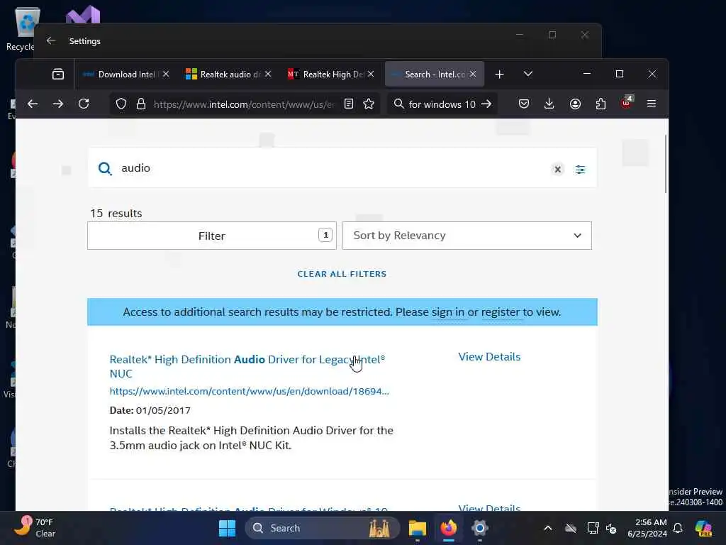Open a new tab with plus
The width and height of the screenshot is (726, 545).
(x=499, y=74)
